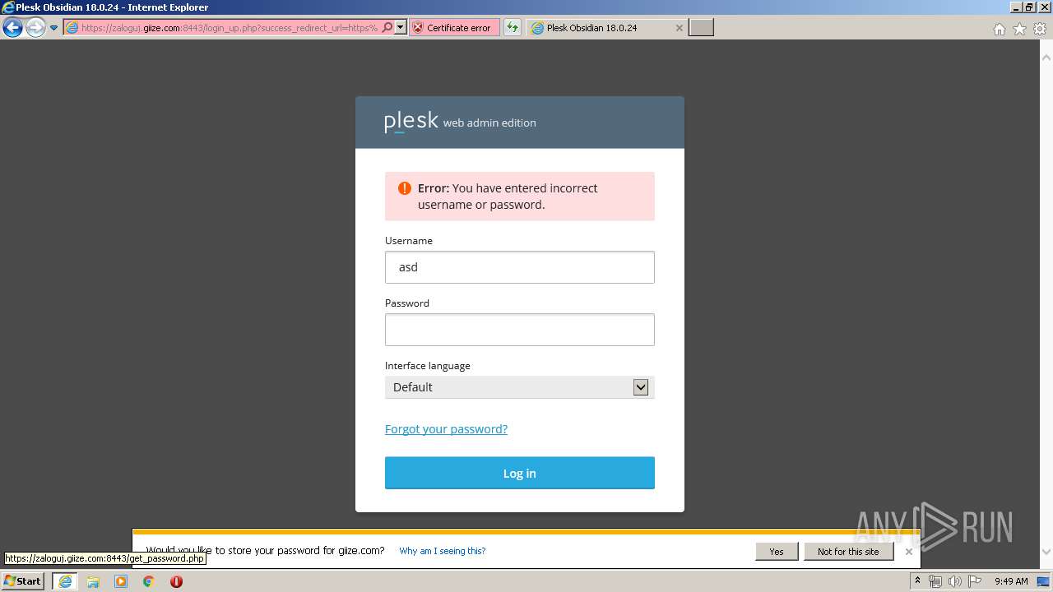Click the 9:49 AM taskbar clock
Viewport: 1053px width, 592px height.
coord(1011,581)
